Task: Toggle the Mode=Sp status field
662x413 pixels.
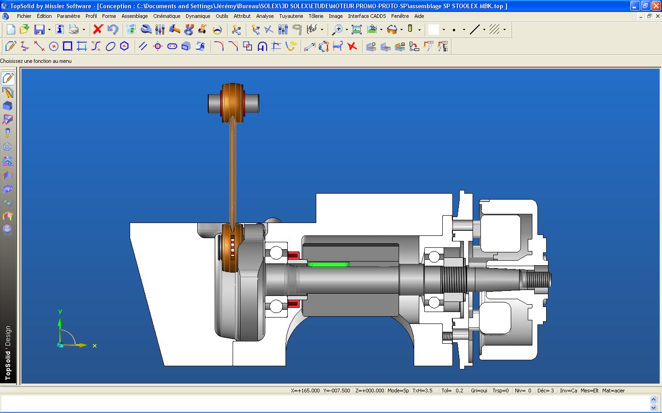Action: coord(398,391)
